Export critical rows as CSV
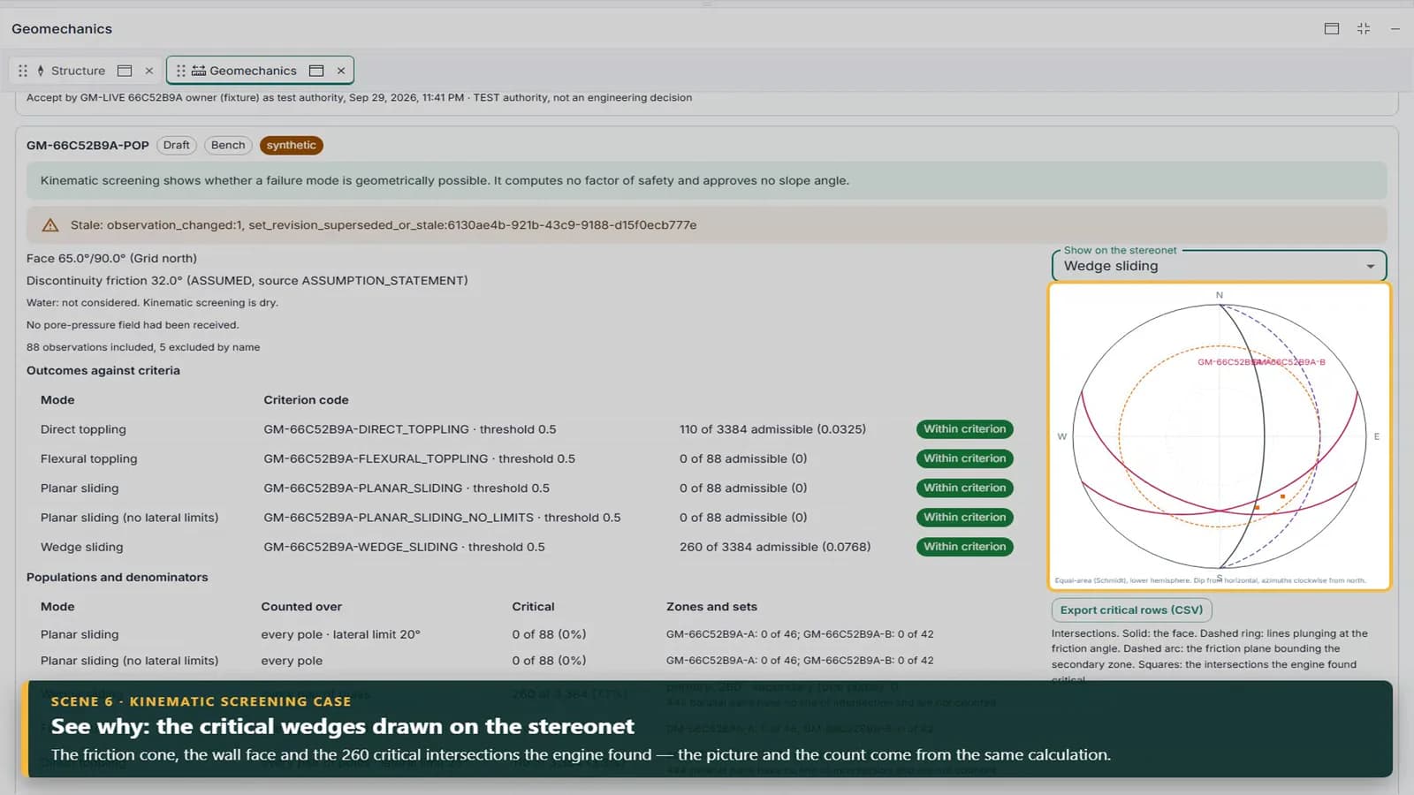1414x795 pixels. [x=1131, y=610]
